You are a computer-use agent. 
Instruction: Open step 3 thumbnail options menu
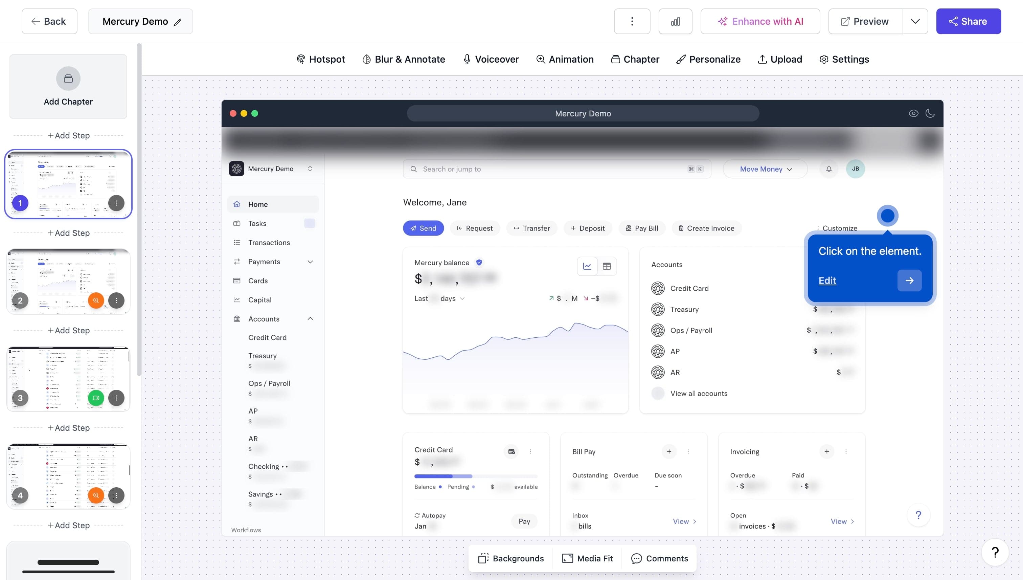click(x=116, y=398)
